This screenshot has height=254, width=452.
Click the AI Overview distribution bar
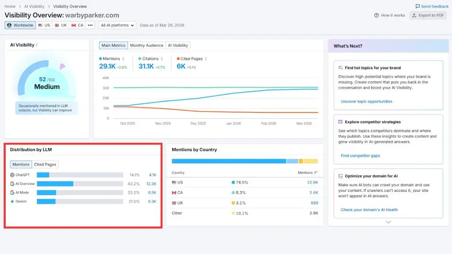click(x=80, y=184)
